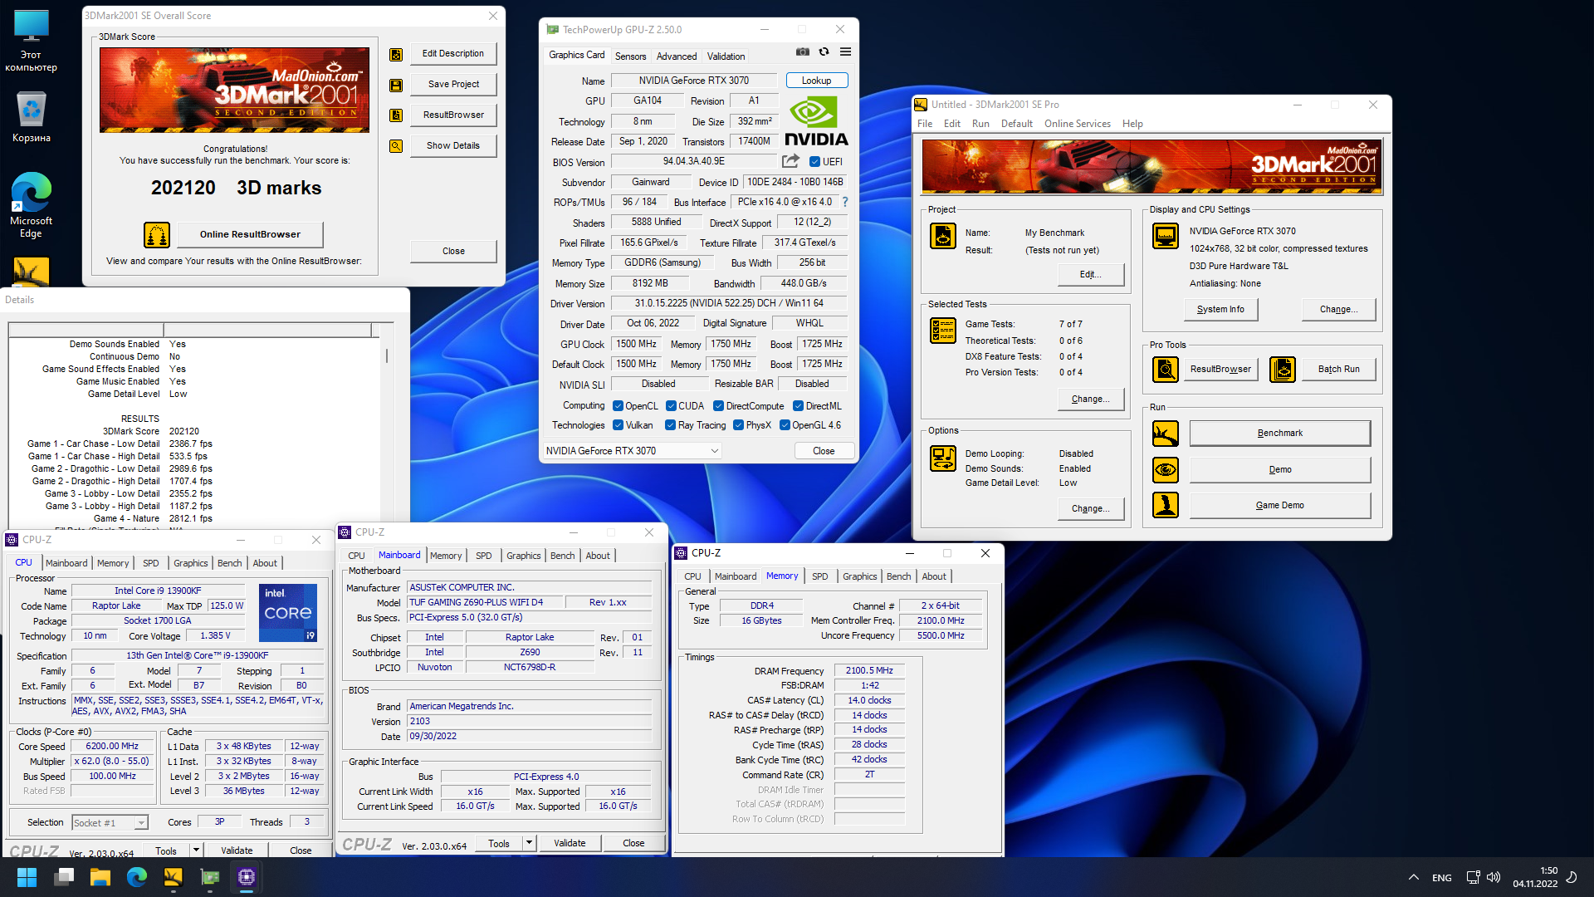Click the Save Project floppy icon
1594x897 pixels.
[x=396, y=85]
